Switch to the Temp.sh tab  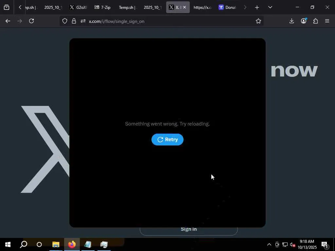[127, 8]
